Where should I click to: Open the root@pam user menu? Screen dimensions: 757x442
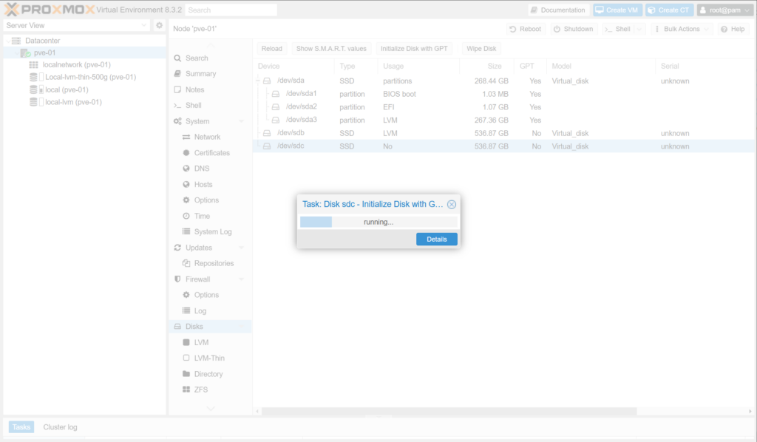[x=724, y=10]
